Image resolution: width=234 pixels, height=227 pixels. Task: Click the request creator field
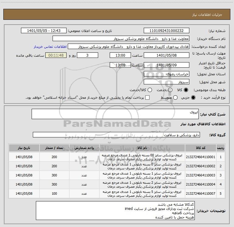click(x=129, y=47)
